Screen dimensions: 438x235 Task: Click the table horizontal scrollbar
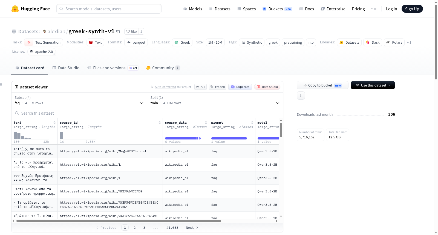point(119,221)
